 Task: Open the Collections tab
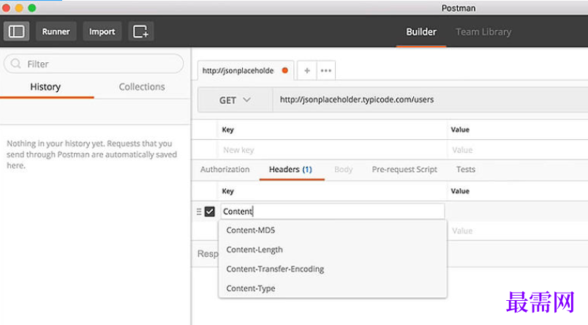pyautogui.click(x=142, y=87)
